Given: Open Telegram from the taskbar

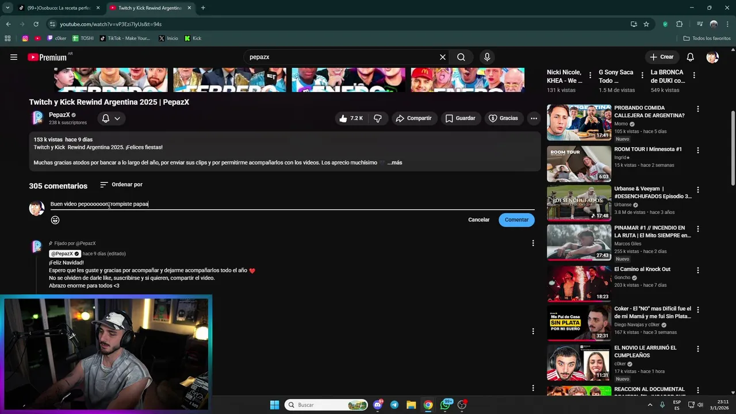Looking at the screenshot, I should tap(394, 405).
